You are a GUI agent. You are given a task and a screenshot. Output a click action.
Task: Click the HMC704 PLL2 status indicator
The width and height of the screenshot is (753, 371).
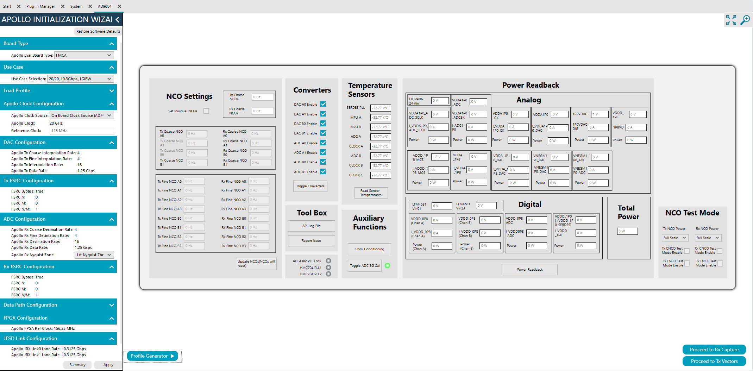[x=328, y=274]
